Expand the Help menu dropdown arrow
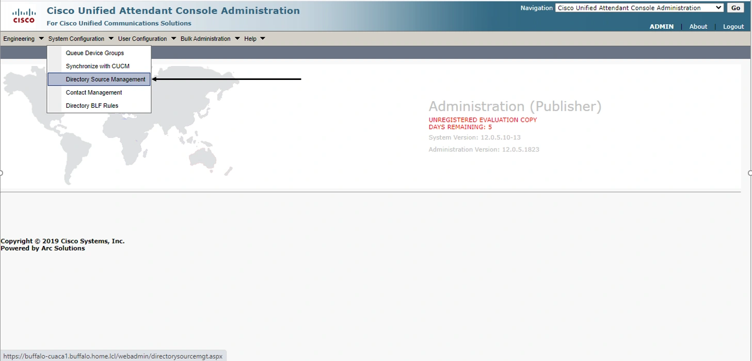The image size is (752, 361). point(263,39)
